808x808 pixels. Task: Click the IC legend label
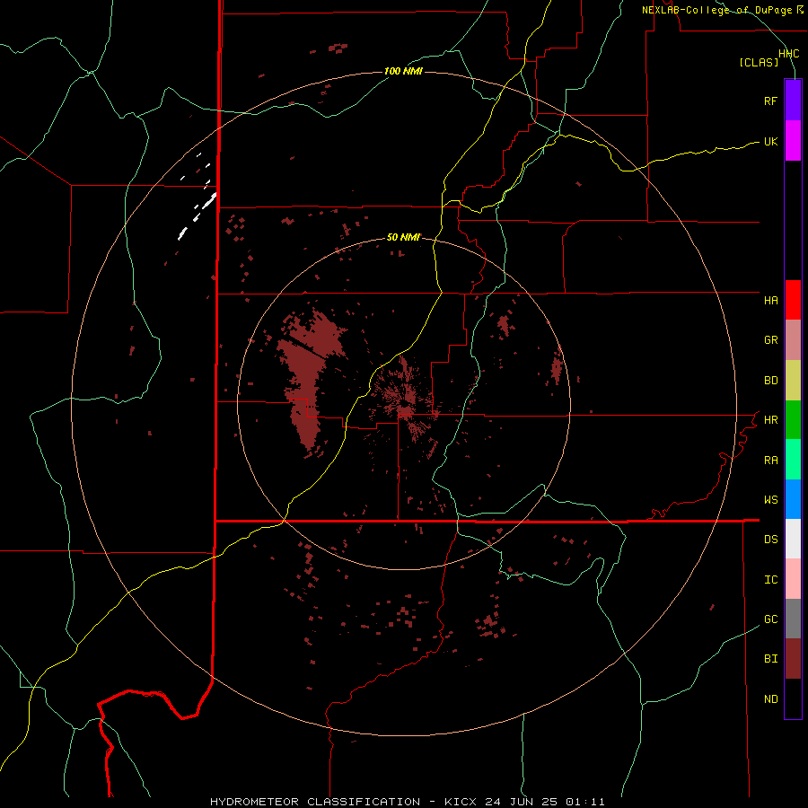(x=770, y=580)
